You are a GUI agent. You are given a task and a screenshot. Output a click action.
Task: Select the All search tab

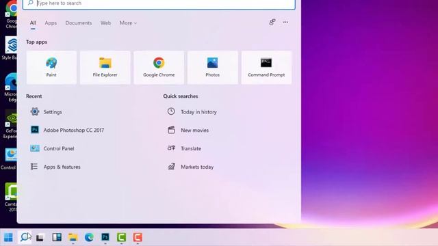[x=33, y=23]
